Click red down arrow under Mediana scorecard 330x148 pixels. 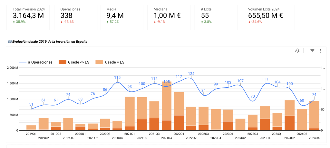point(155,22)
